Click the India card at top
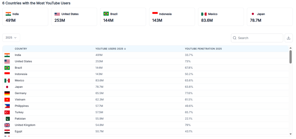This screenshot has width=296, height=139. click(x=25, y=17)
